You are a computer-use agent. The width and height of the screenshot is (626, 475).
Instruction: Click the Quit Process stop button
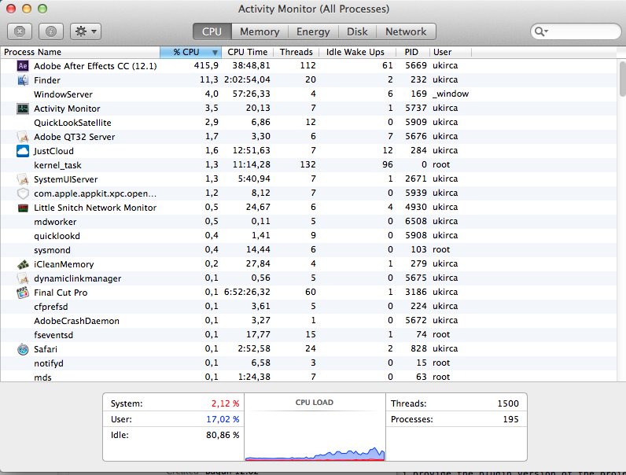(20, 31)
